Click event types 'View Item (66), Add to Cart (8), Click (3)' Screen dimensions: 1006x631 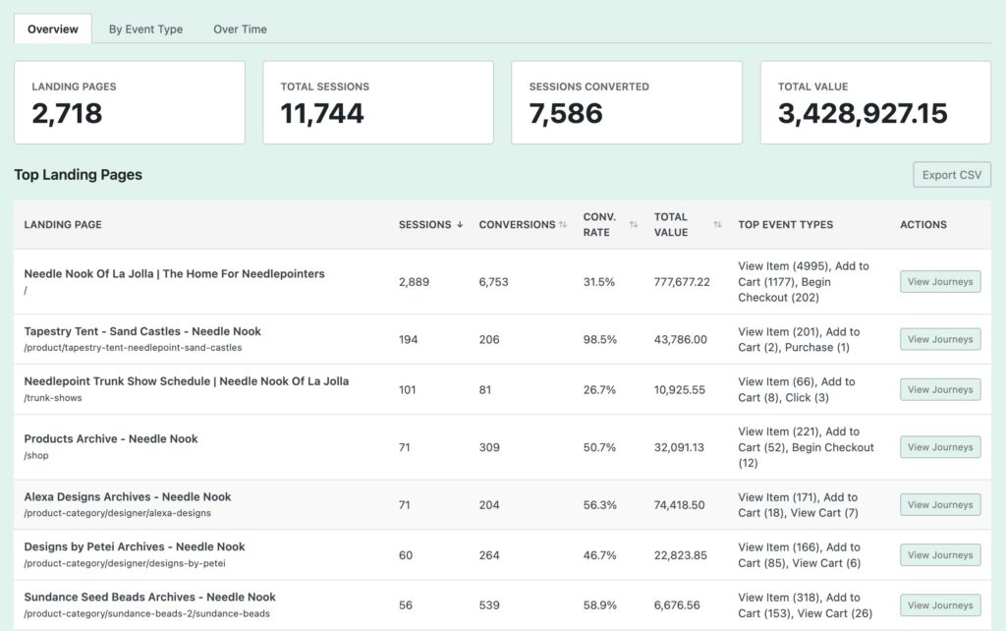[x=797, y=389]
